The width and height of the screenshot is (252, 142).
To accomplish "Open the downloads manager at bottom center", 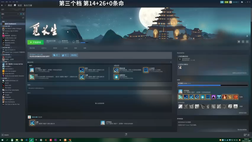I will tap(126, 134).
